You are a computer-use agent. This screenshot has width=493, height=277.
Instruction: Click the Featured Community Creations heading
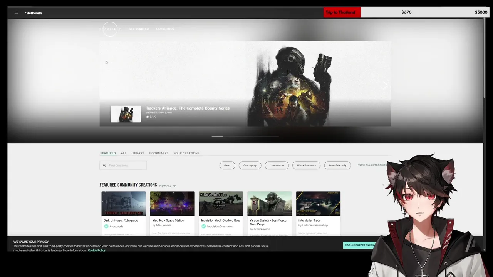click(128, 185)
